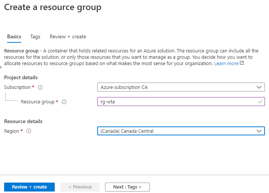This screenshot has height=193, width=269.
Task: Click the < Previous button
Action: [80, 187]
